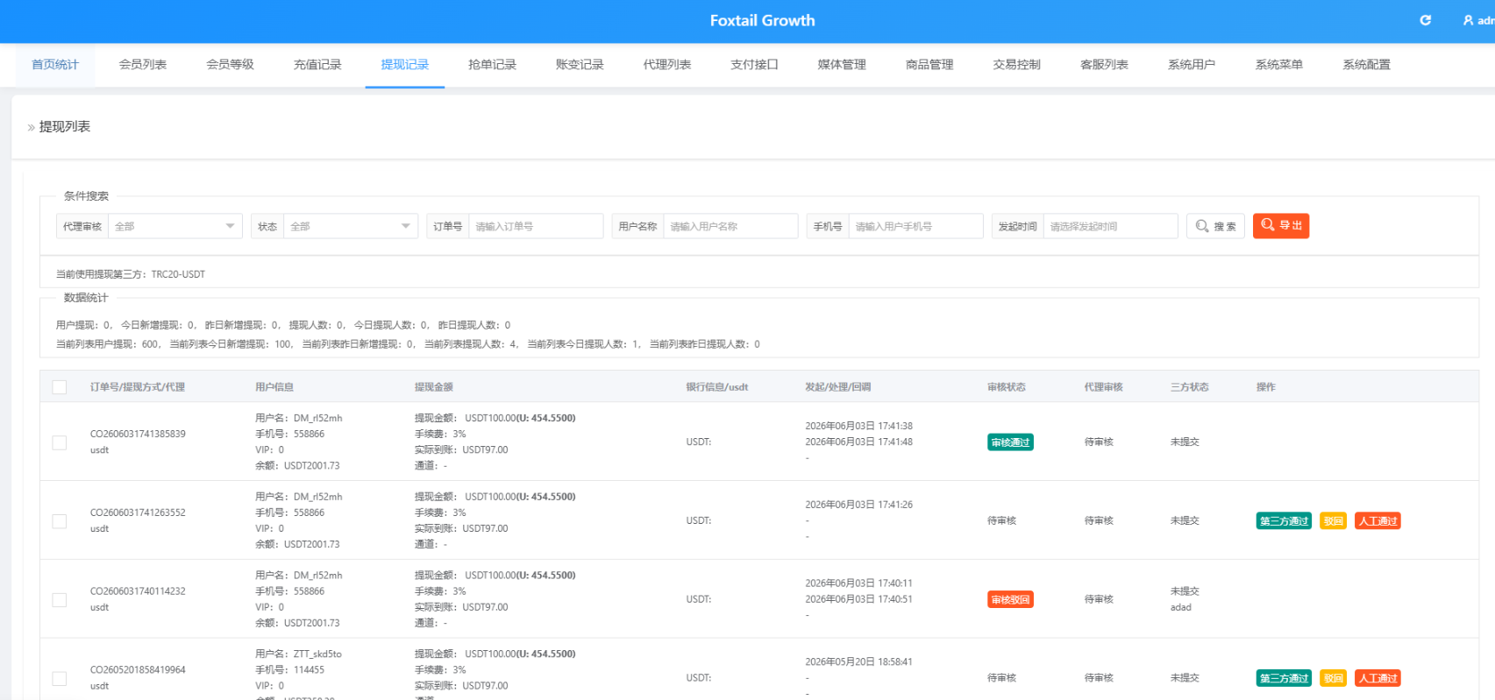Click the 银行信息/usdt column header
This screenshot has height=700, width=1495.
717,387
